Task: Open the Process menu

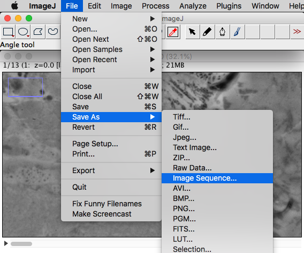Action: pos(156,6)
